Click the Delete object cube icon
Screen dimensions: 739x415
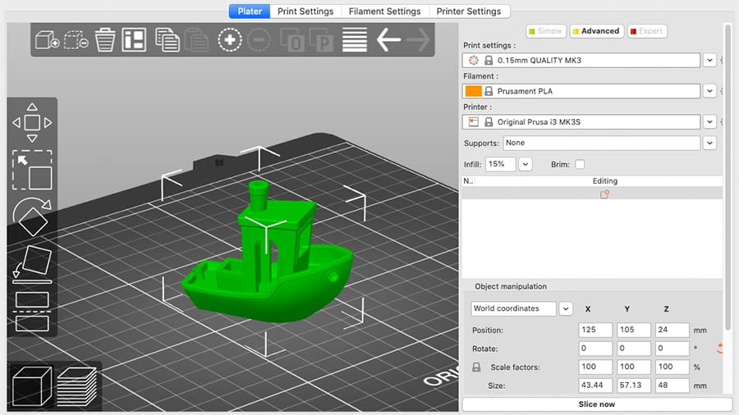[x=76, y=40]
